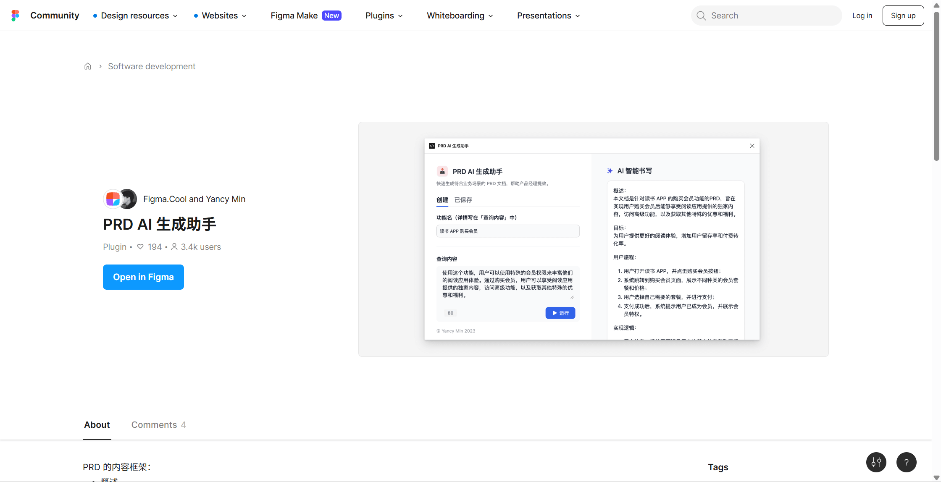Screen dimensions: 941x482
Task: Open the Plugins dropdown menu
Action: pos(384,16)
